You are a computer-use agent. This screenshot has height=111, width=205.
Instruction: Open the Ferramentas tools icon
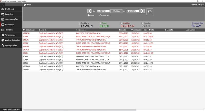tap(3, 35)
